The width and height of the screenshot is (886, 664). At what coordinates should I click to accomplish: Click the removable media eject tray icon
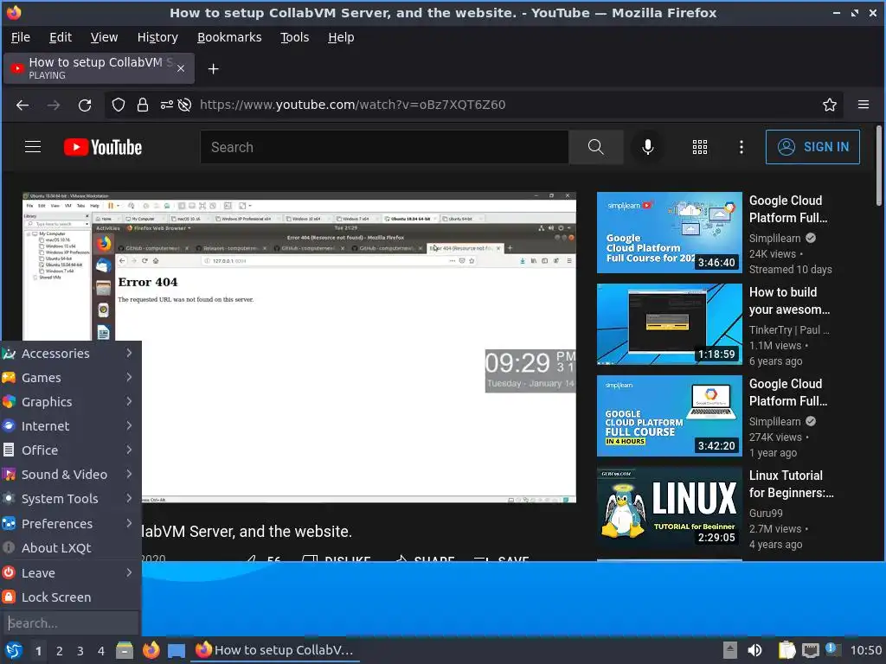tap(730, 650)
